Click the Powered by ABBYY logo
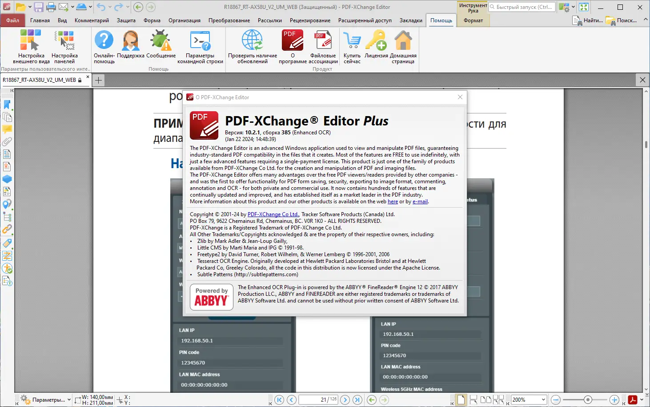Viewport: 650px width, 407px height. pos(212,297)
